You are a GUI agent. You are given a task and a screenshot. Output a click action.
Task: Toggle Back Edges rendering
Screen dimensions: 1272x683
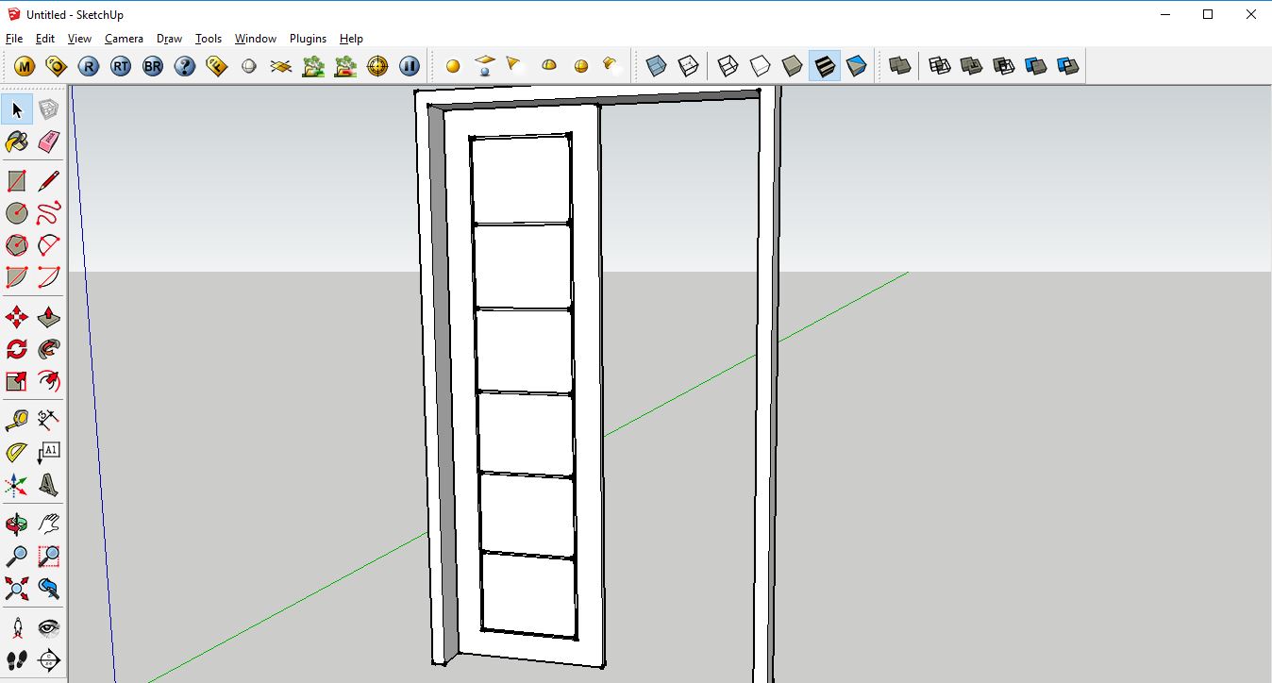(x=690, y=65)
